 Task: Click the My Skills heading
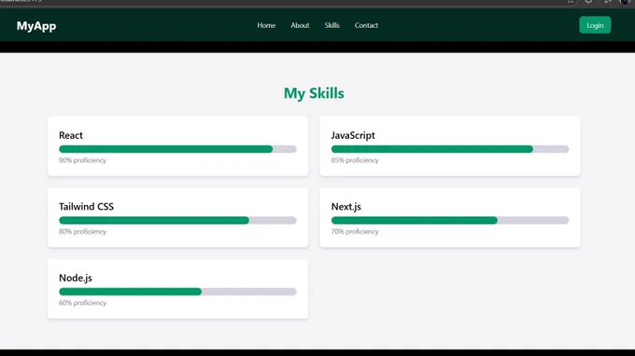tap(314, 93)
